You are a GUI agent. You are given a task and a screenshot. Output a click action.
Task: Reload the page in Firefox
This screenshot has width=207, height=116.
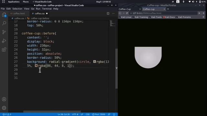click(127, 13)
